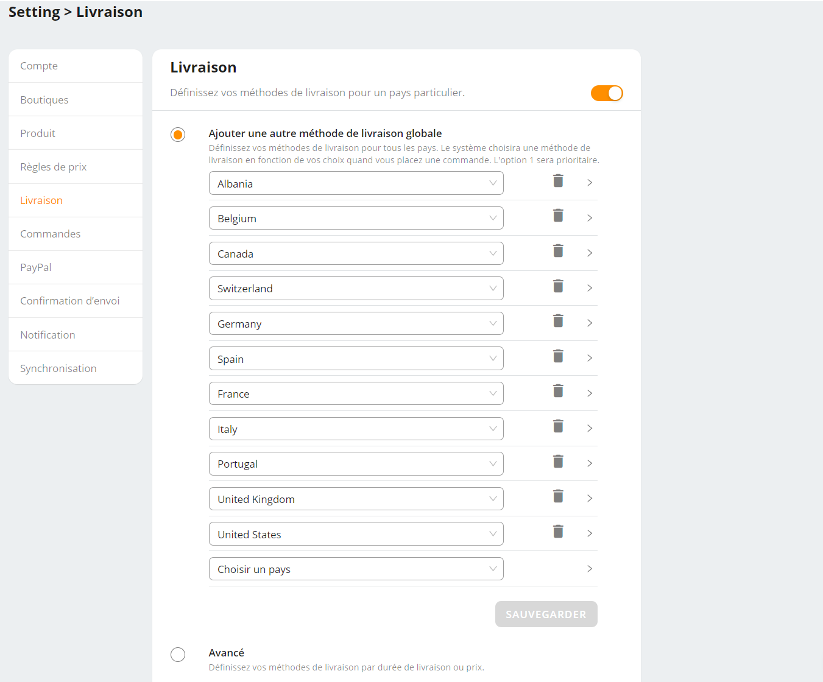Click trash icon for United States
This screenshot has width=823, height=682.
coord(558,532)
